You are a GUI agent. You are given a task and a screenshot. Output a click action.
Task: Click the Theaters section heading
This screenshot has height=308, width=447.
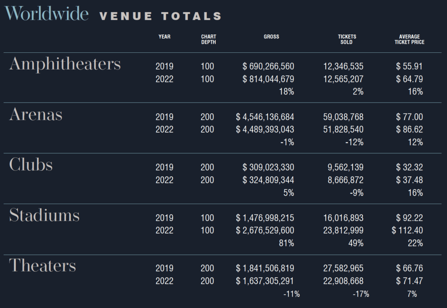[42, 266]
